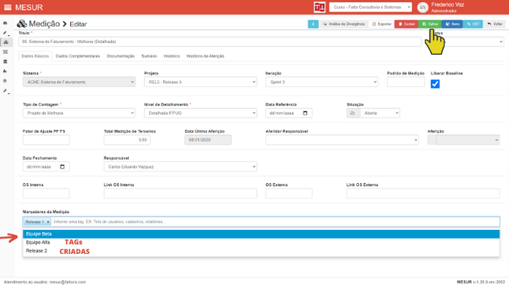This screenshot has height=286, width=509.
Task: Select the Equipe Alfa tag suggestion
Action: point(261,242)
